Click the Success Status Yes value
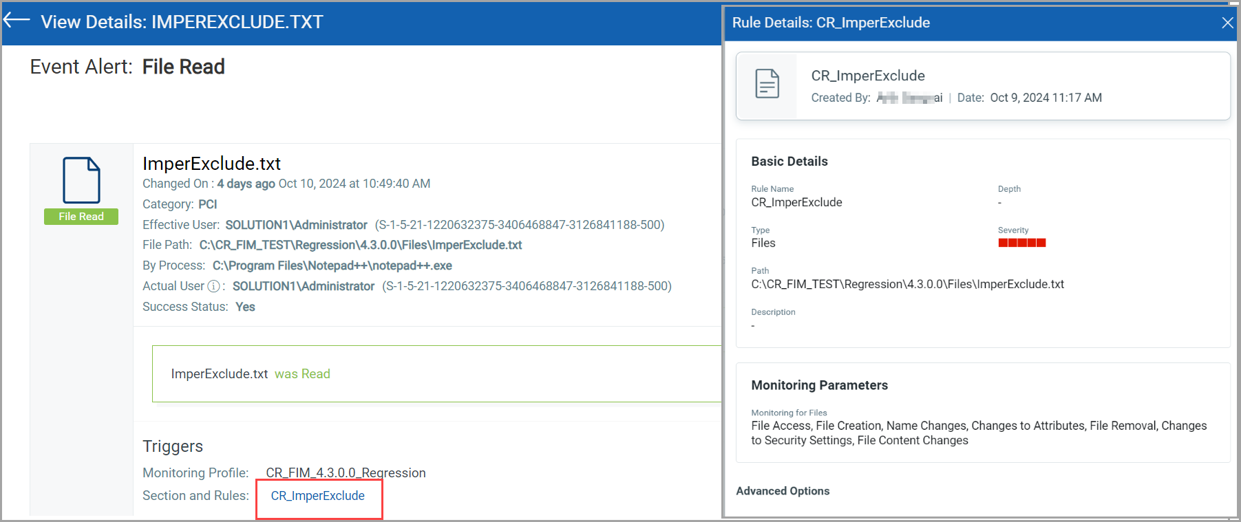The width and height of the screenshot is (1241, 522). (246, 307)
